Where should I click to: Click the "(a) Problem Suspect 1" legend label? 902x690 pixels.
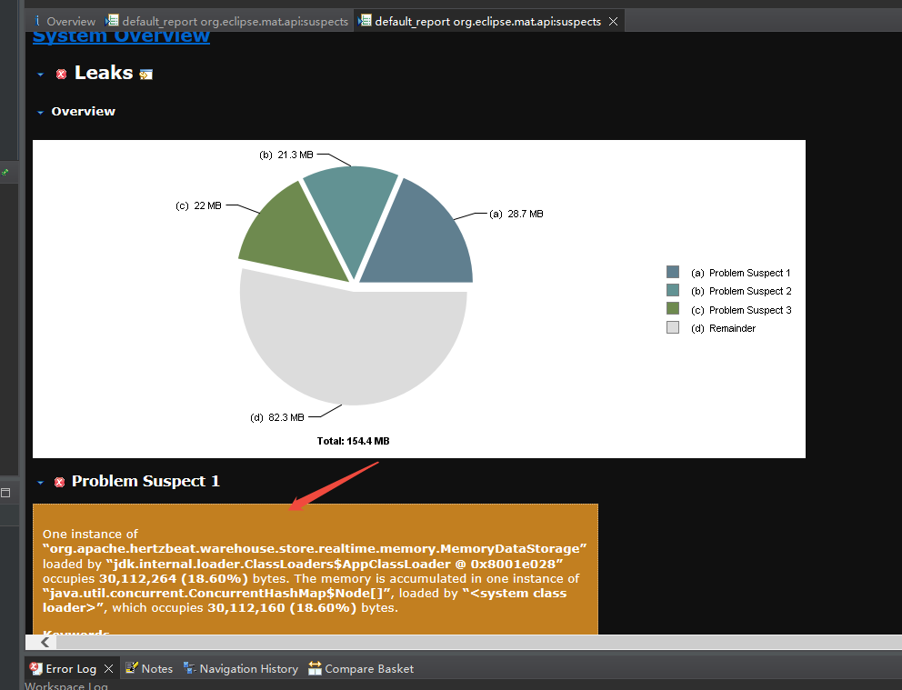point(741,273)
